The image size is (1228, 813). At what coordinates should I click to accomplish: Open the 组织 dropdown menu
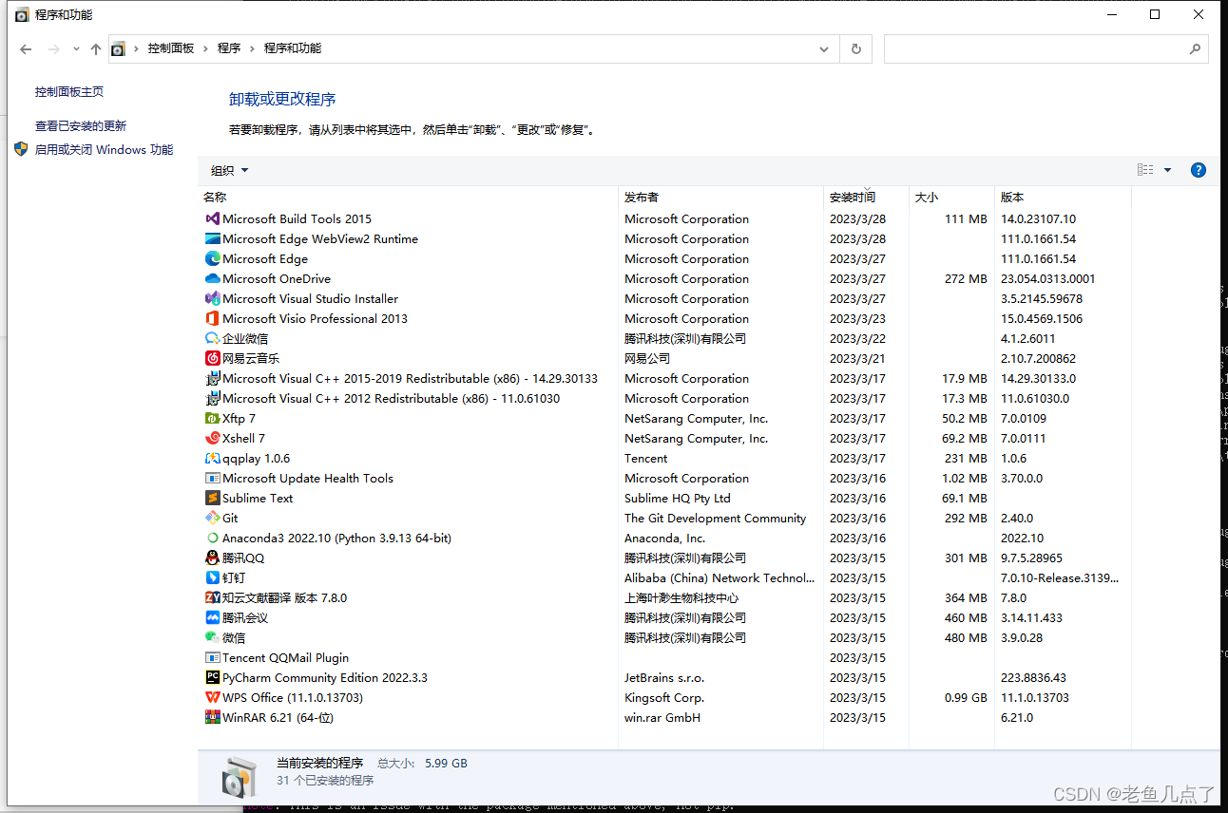tap(229, 170)
